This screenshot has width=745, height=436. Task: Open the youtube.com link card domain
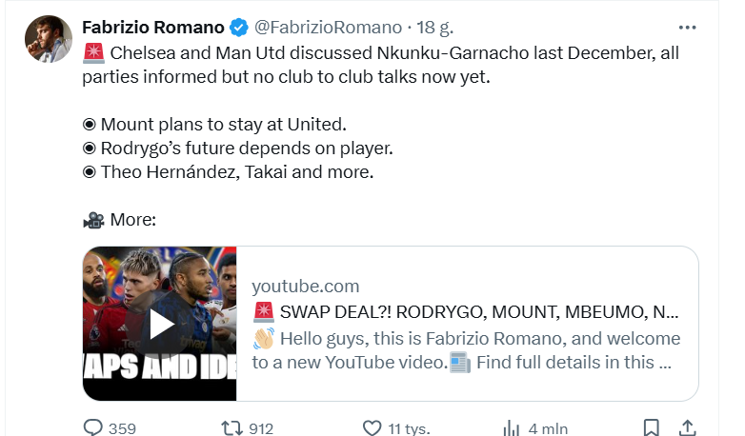click(305, 286)
